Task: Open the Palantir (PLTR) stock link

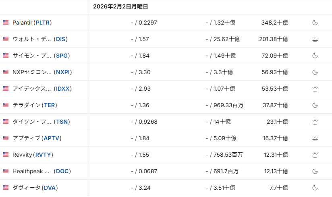Action: point(32,23)
